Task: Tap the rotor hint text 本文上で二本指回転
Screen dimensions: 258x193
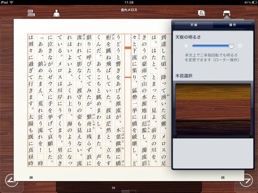Action: [x=212, y=57]
